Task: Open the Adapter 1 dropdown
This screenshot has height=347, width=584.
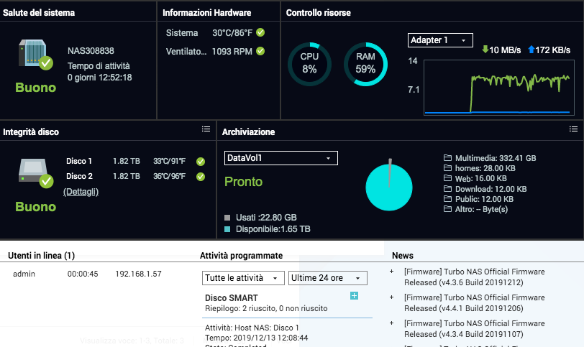Action: [x=440, y=40]
